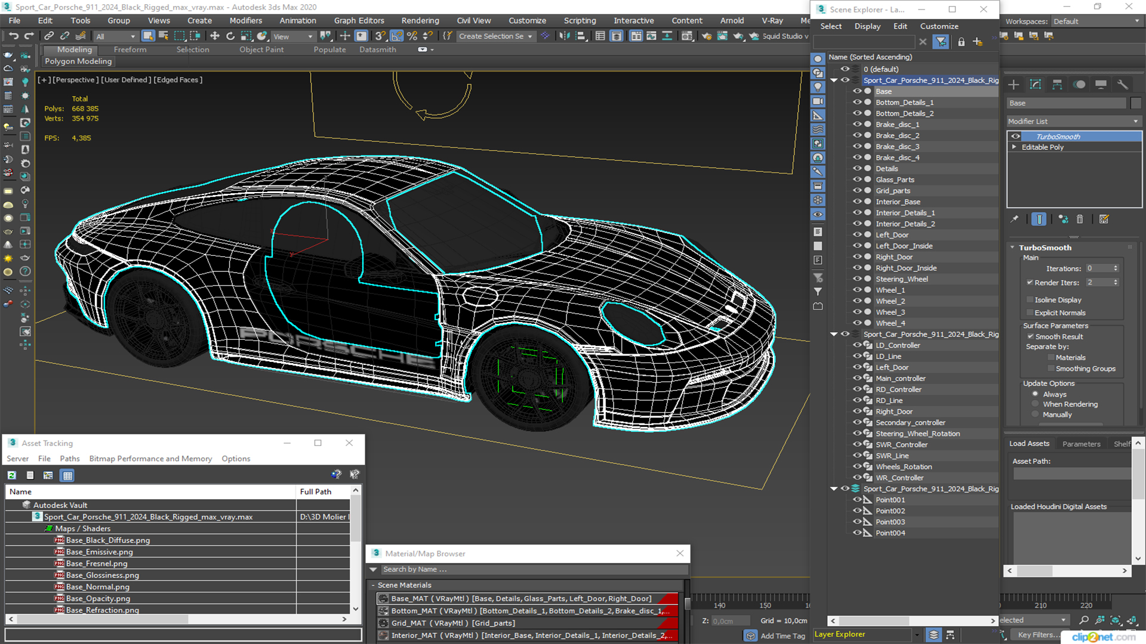Image resolution: width=1146 pixels, height=644 pixels.
Task: Toggle the Angle Snap icon
Action: click(x=396, y=36)
